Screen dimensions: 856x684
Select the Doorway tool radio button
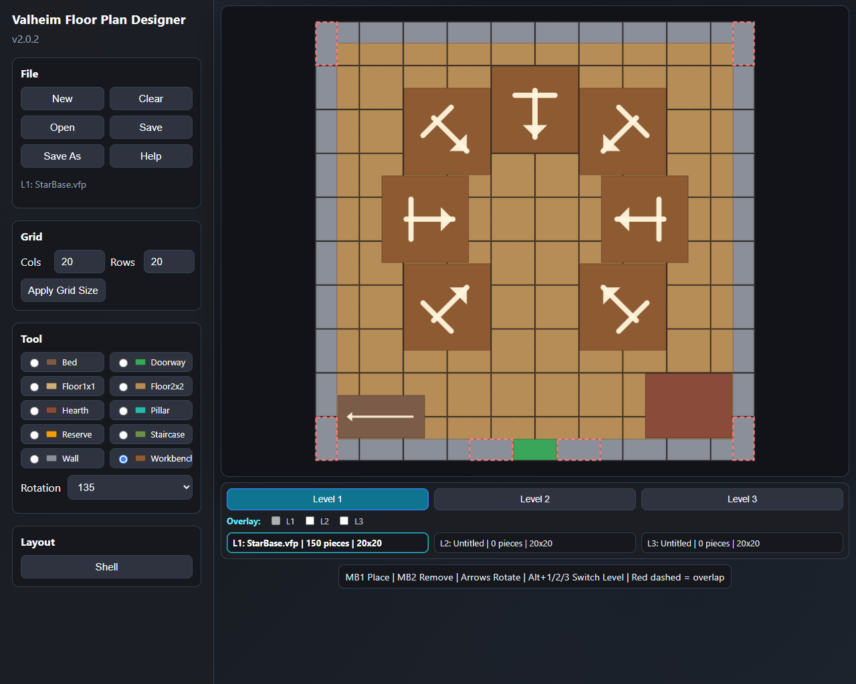(x=123, y=363)
